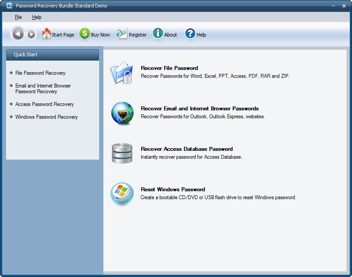The width and height of the screenshot is (352, 277).
Task: Select the Start Page home icon
Action: click(x=46, y=33)
